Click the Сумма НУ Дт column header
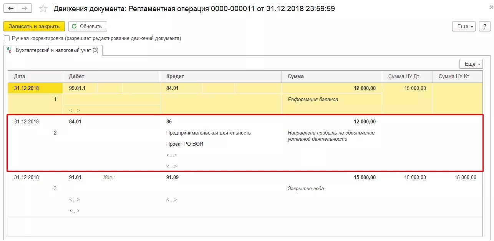The image size is (494, 241). (407, 76)
